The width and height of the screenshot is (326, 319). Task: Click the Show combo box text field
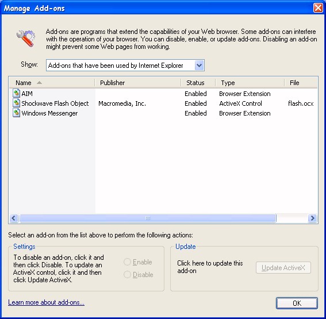point(121,66)
